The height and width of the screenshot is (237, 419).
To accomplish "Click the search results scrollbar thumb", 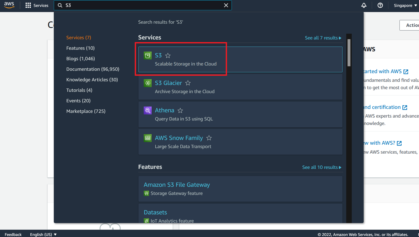I will point(349,53).
